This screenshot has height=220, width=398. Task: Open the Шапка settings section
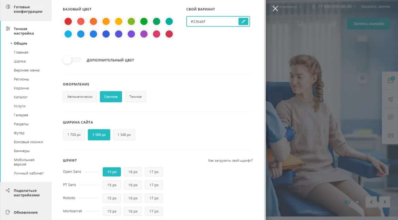pos(19,61)
